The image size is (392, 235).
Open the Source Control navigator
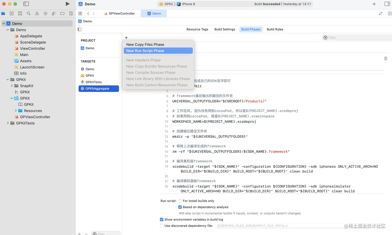click(12, 13)
